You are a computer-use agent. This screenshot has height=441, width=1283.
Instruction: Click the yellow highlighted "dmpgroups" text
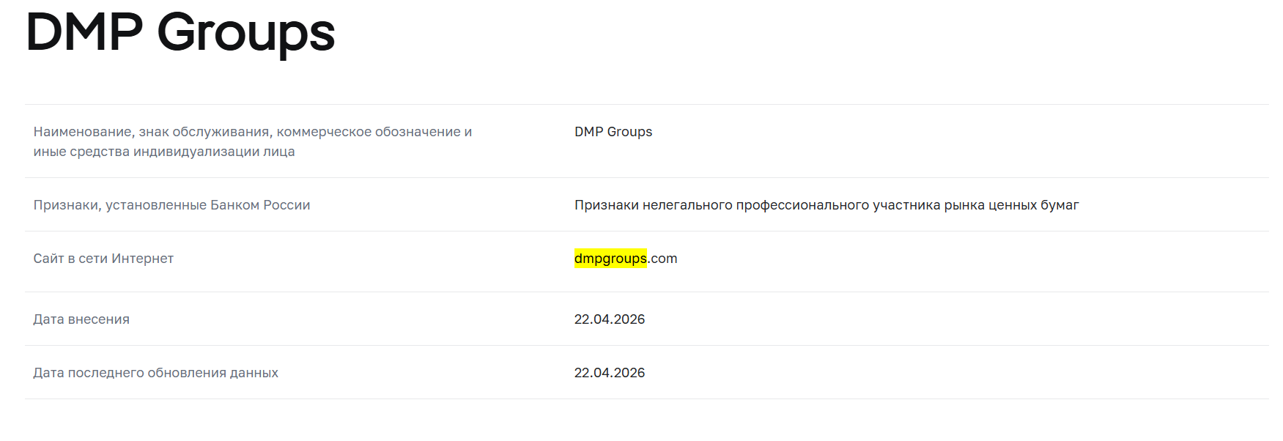tap(610, 259)
